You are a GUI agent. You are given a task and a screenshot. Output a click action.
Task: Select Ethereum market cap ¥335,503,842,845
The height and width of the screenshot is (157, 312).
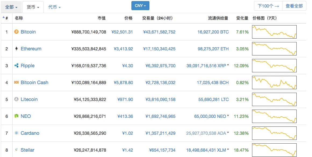coord(88,49)
